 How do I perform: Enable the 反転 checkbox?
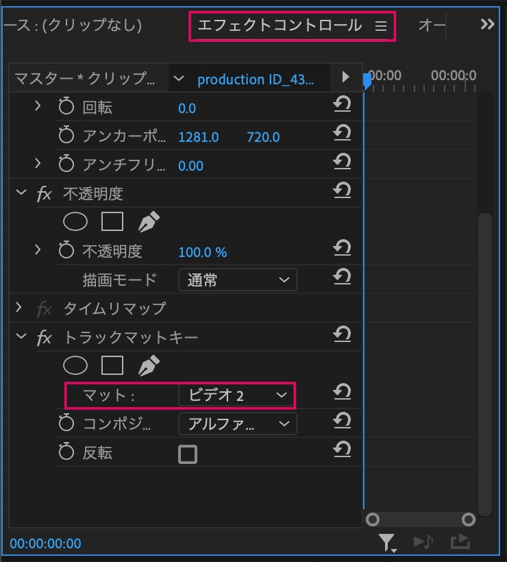pos(188,454)
